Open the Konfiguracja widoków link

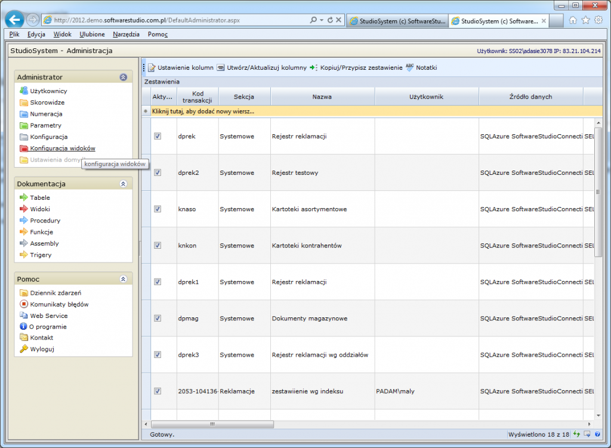click(63, 148)
